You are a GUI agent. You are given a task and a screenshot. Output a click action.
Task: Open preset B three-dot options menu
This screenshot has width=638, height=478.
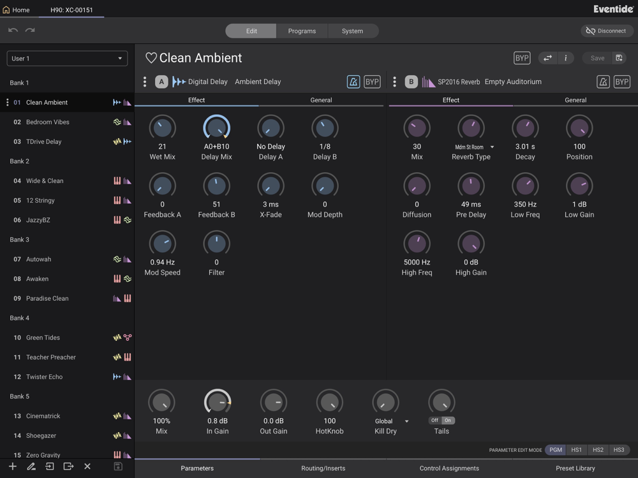coord(394,82)
